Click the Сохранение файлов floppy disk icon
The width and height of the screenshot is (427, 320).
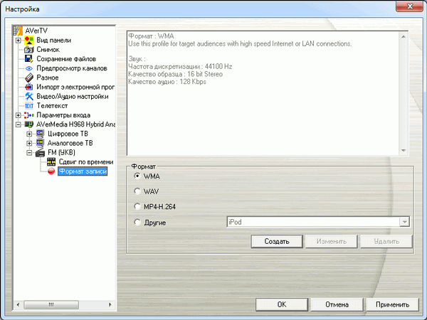click(x=29, y=59)
